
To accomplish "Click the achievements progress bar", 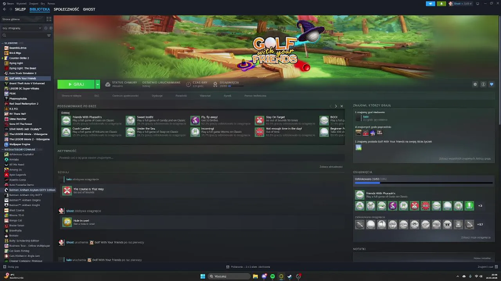I will click(x=424, y=183).
